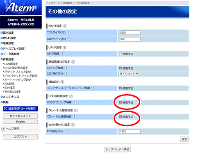This screenshot has width=205, height=161.
Task: Click help icon beside メンテナンスバージョンアップ機能
Action: point(93,88)
